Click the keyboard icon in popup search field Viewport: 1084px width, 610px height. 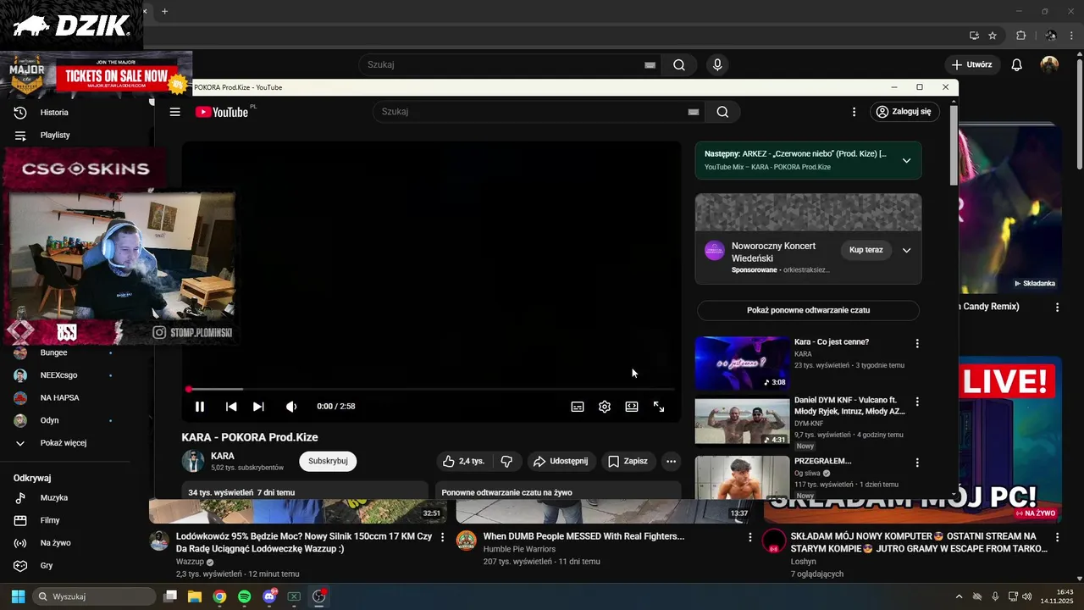(x=693, y=112)
